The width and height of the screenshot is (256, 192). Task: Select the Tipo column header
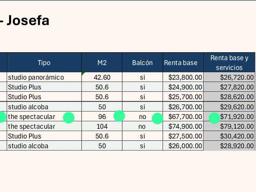click(44, 63)
